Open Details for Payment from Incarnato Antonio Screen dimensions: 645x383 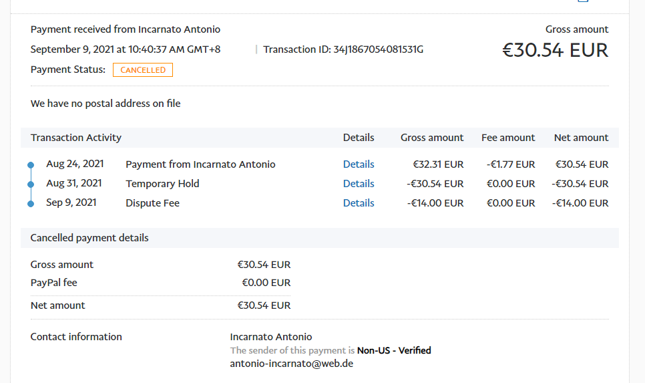pyautogui.click(x=359, y=164)
